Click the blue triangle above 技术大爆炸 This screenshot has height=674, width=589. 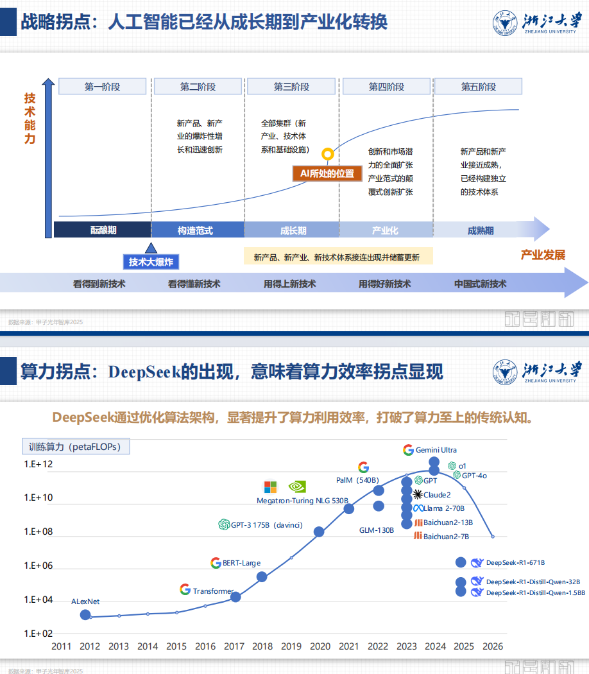[151, 248]
